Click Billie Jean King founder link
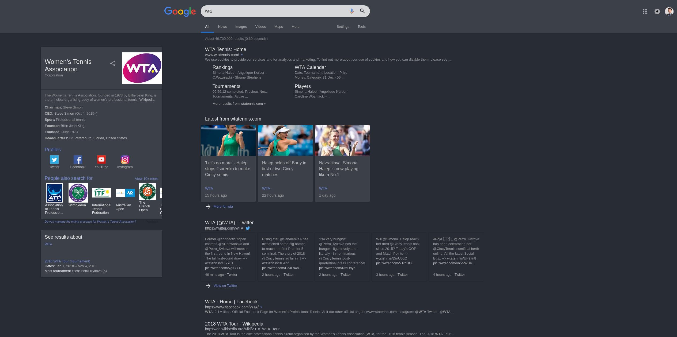This screenshot has width=677, height=337. tap(73, 126)
